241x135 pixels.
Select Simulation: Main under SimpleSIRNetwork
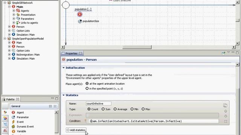[x=26, y=34]
